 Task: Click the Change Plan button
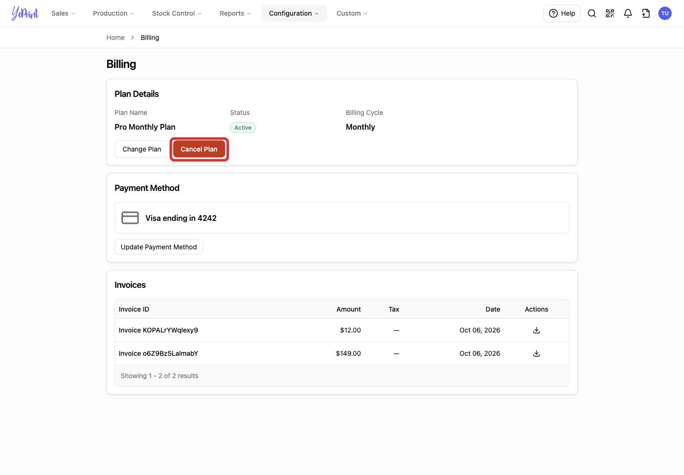tap(142, 149)
